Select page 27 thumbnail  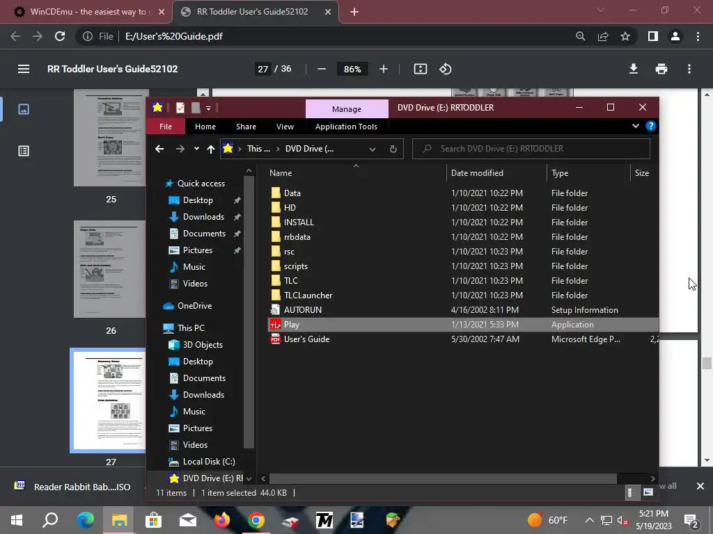click(x=109, y=400)
